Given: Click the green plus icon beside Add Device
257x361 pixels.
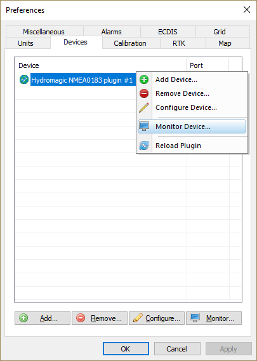Looking at the screenshot, I should tap(144, 79).
